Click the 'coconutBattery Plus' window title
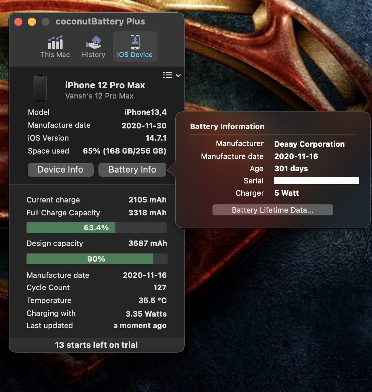The height and width of the screenshot is (392, 372). point(100,21)
